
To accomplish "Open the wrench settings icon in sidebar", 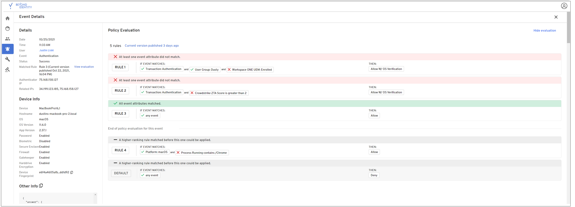I will [x=8, y=59].
